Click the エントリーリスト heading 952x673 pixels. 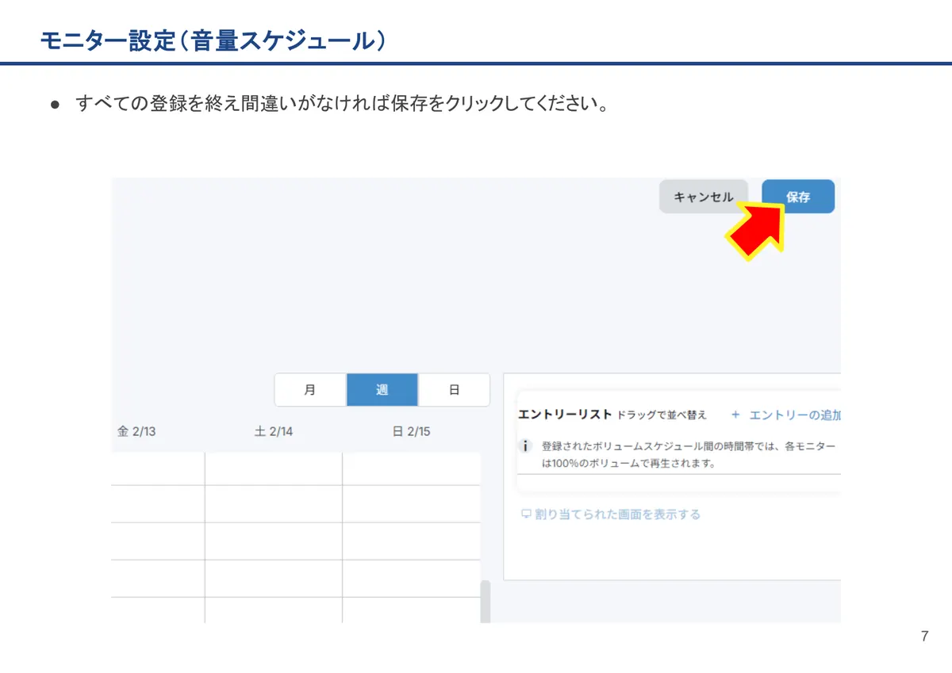tap(565, 415)
